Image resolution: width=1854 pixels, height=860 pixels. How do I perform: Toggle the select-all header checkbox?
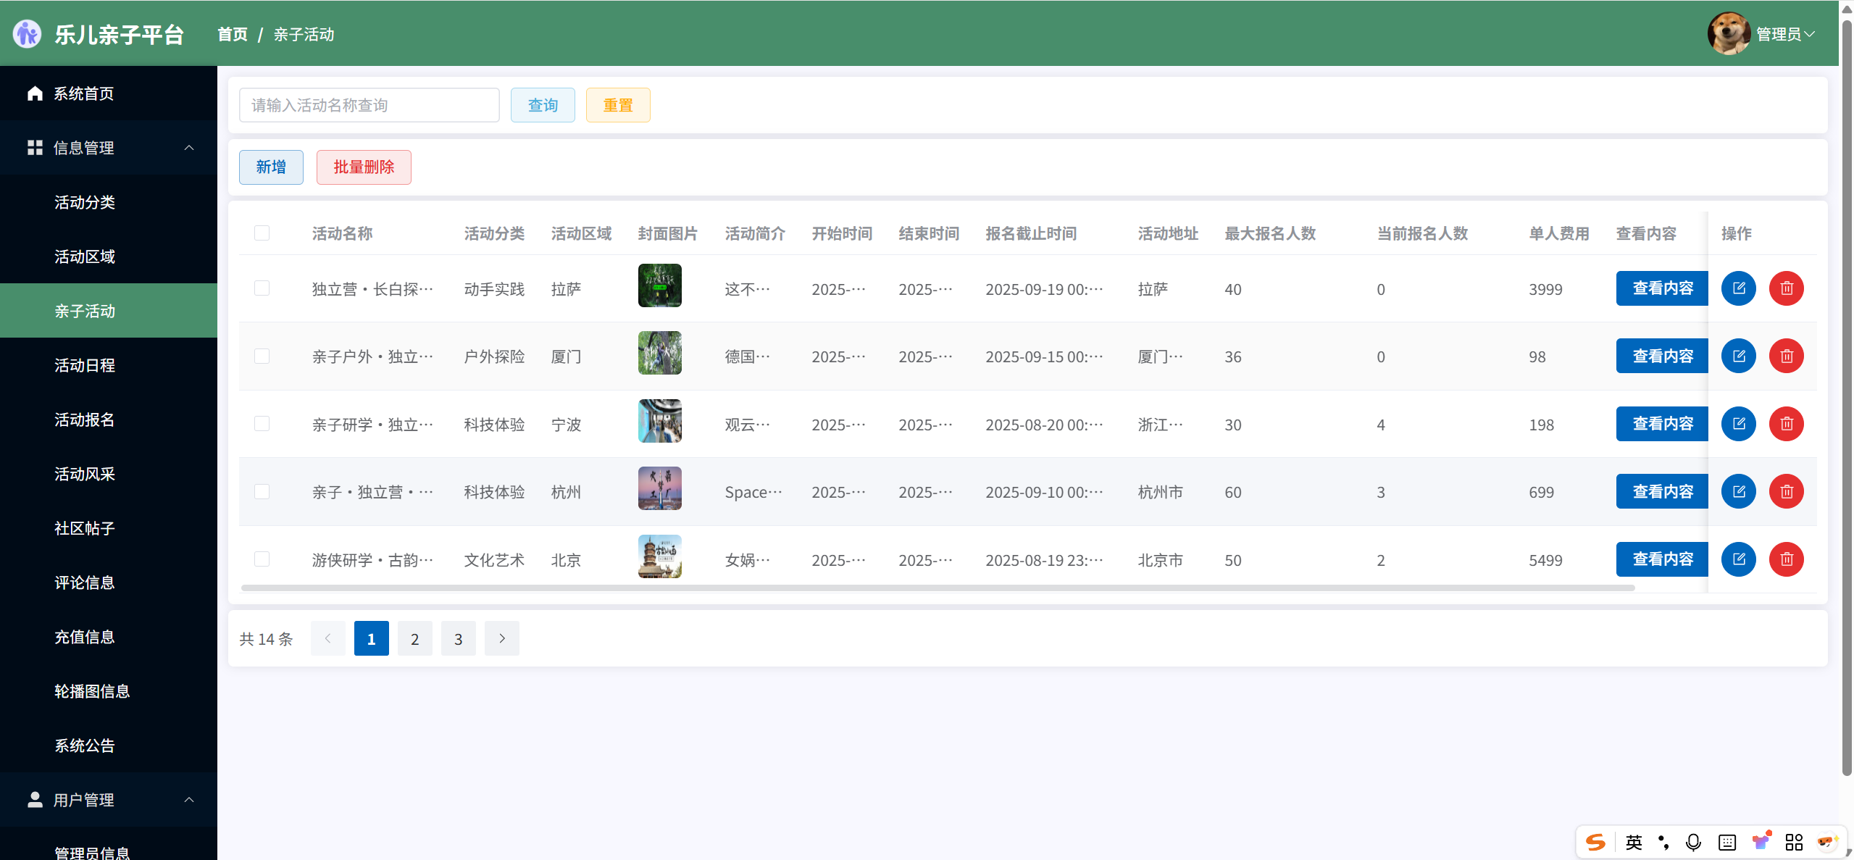coord(262,233)
